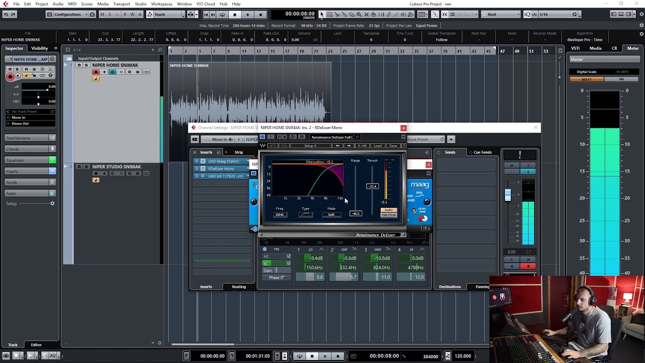Viewport: 645px width, 363px height.
Task: Click the Waves logo in plugin toolbar
Action: [263, 146]
